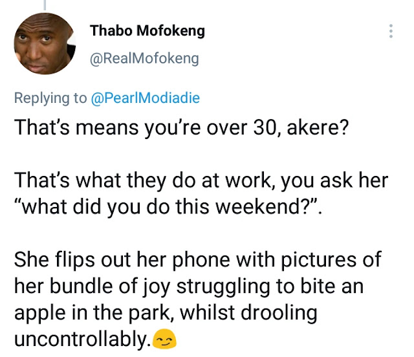Click the "Replying to" label
414x357 pixels.
coord(50,98)
